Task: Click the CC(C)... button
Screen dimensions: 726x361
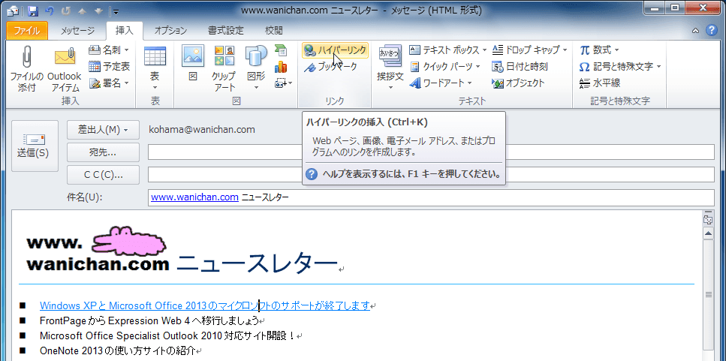Action: click(104, 174)
